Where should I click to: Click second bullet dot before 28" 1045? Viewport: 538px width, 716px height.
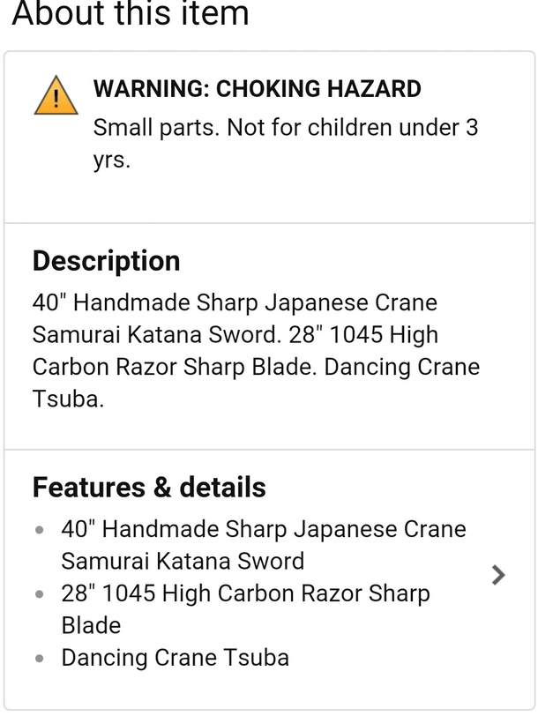click(x=40, y=594)
